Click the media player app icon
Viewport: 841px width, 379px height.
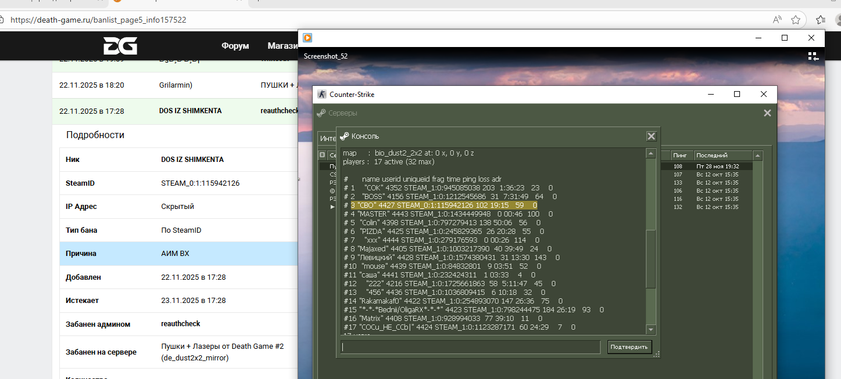[307, 38]
